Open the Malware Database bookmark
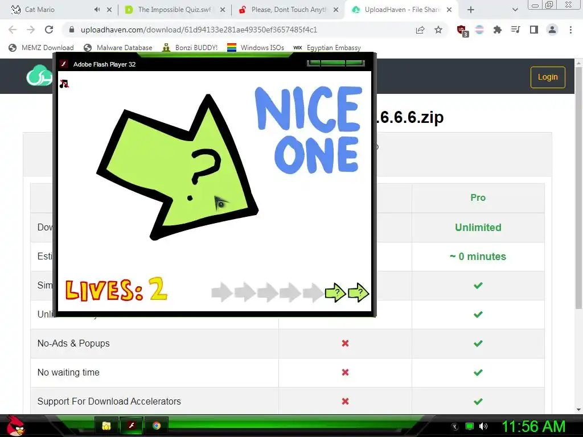This screenshot has height=437, width=583. point(118,48)
